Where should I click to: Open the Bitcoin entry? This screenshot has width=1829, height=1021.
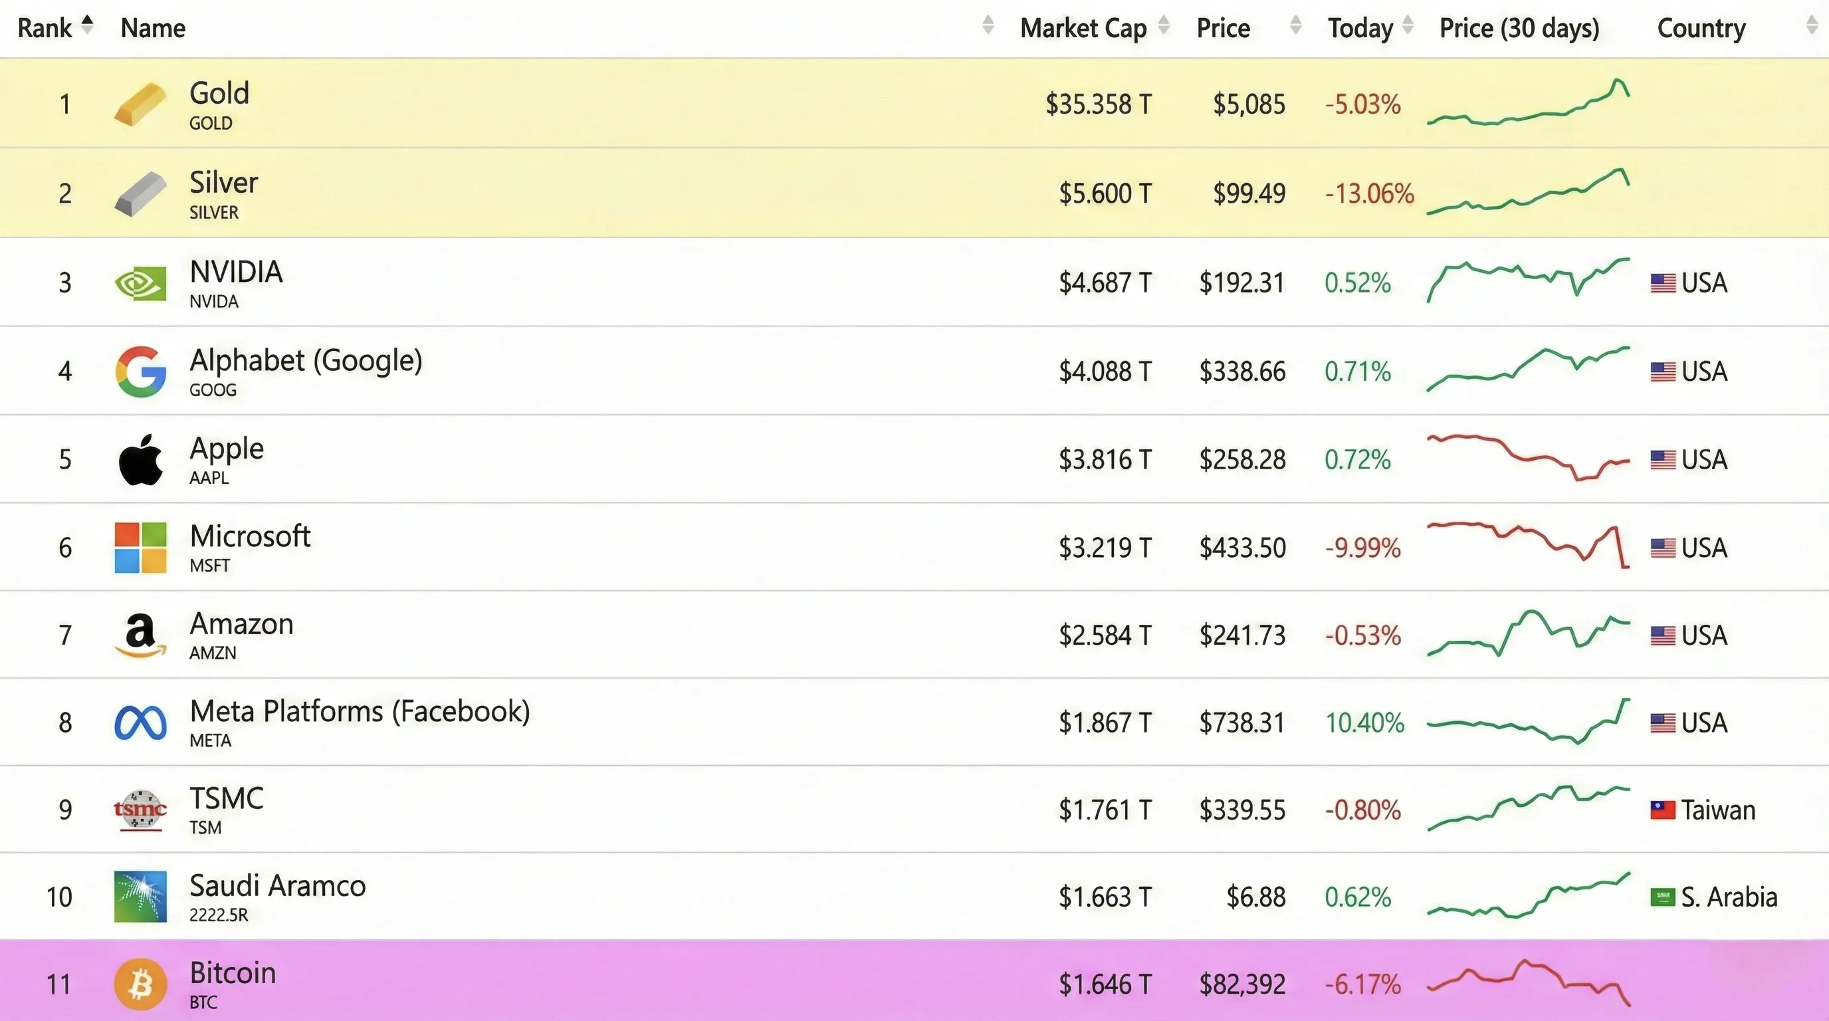pyautogui.click(x=232, y=972)
